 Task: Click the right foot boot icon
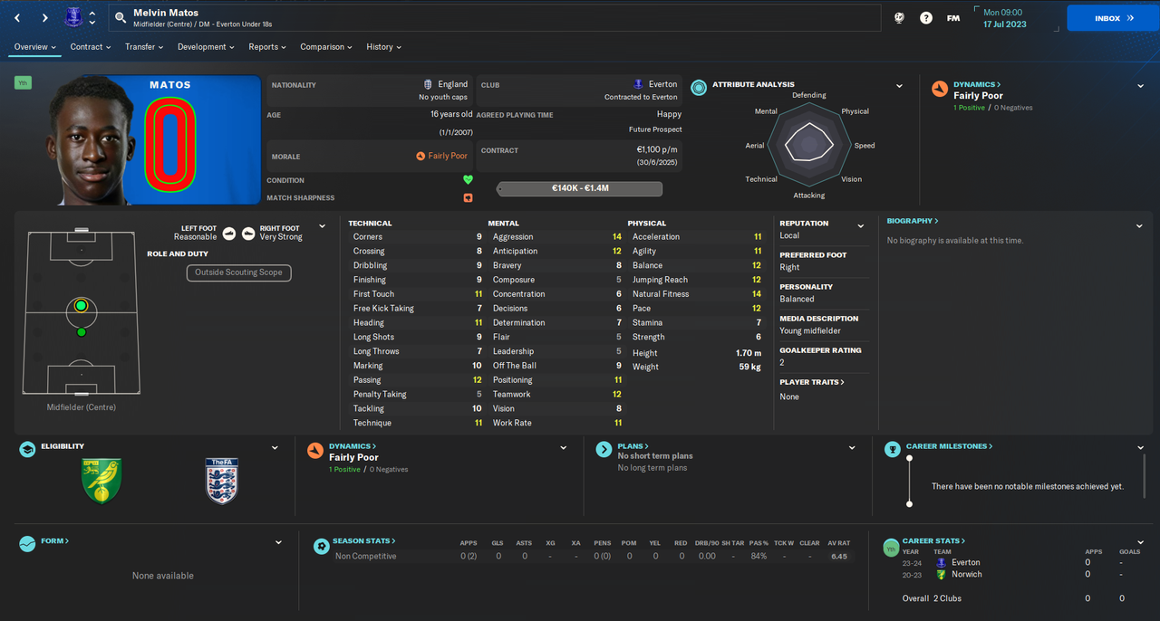point(248,233)
